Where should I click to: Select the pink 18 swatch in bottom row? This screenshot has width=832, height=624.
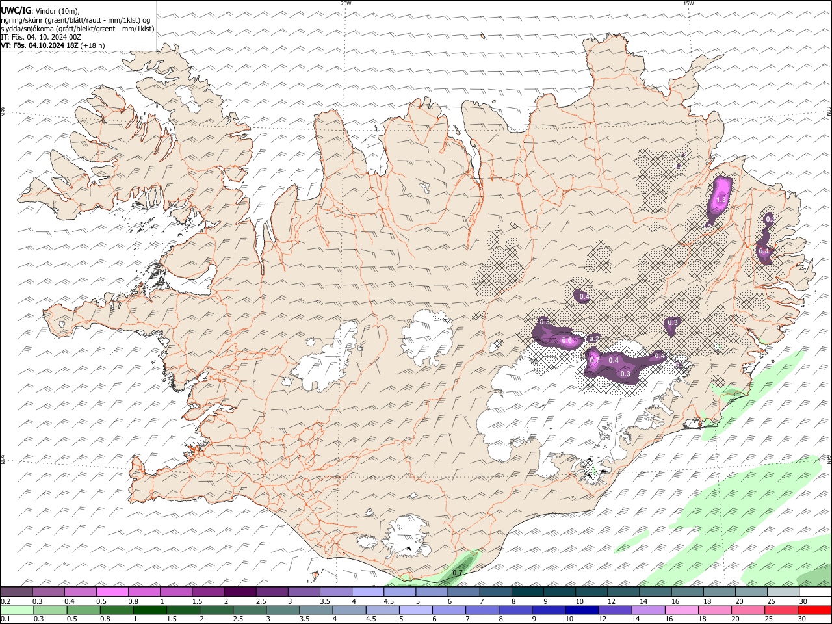click(x=714, y=610)
